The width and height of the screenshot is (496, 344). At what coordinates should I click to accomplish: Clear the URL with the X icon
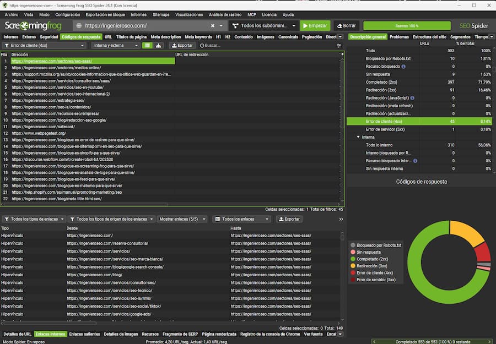(x=213, y=25)
